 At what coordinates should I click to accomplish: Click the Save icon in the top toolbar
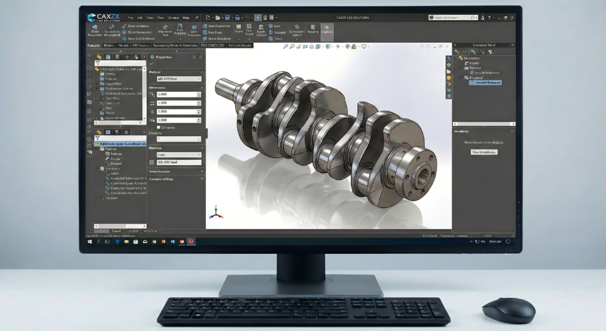(x=227, y=18)
